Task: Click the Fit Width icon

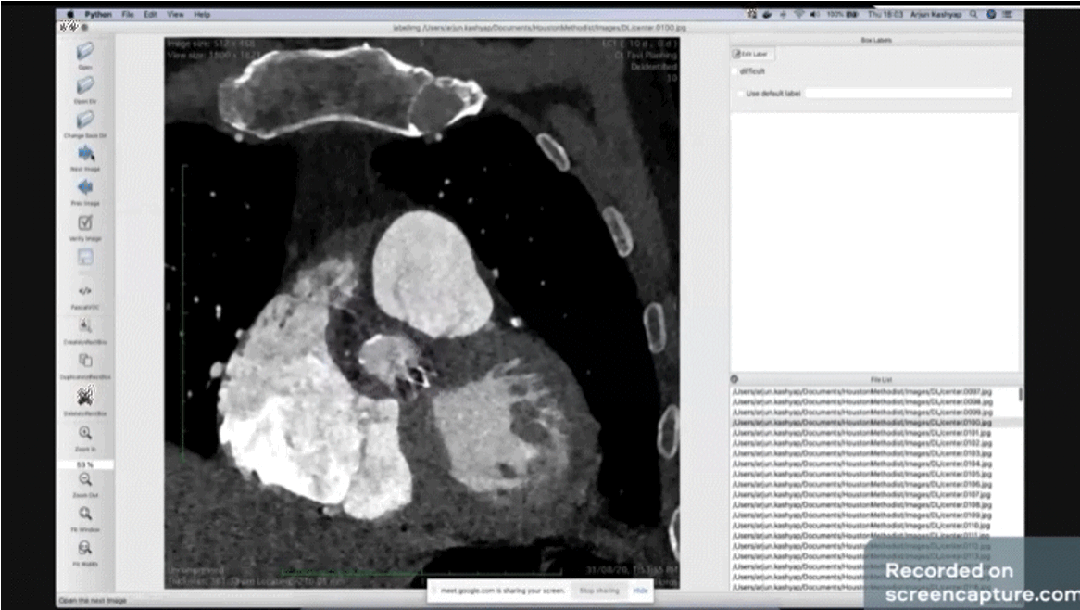Action: 85,548
